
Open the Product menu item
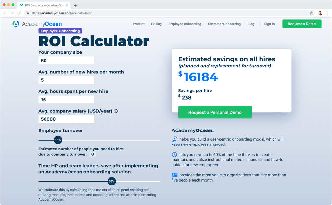(138, 24)
